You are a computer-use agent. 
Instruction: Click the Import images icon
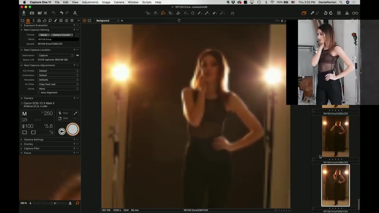click(24, 13)
